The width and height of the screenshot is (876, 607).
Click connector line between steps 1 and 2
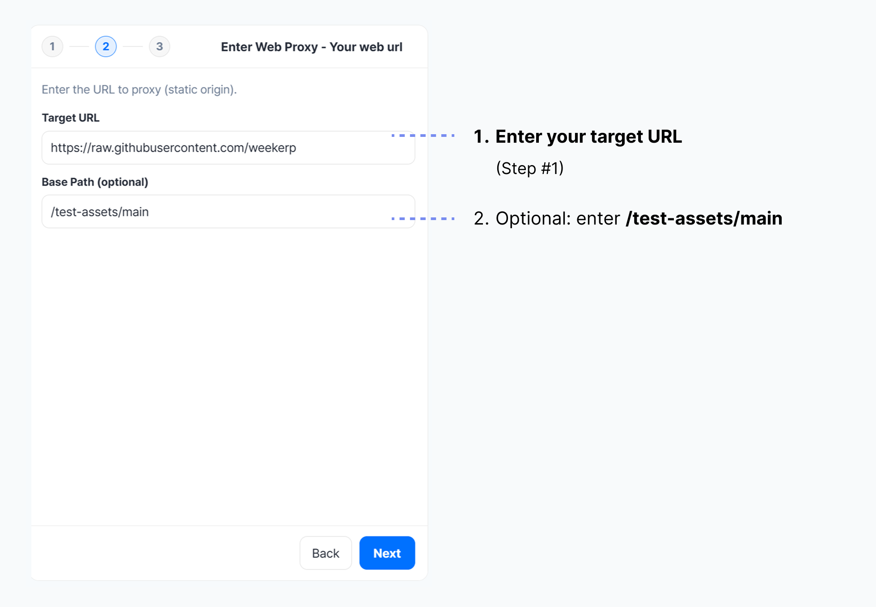pyautogui.click(x=79, y=47)
